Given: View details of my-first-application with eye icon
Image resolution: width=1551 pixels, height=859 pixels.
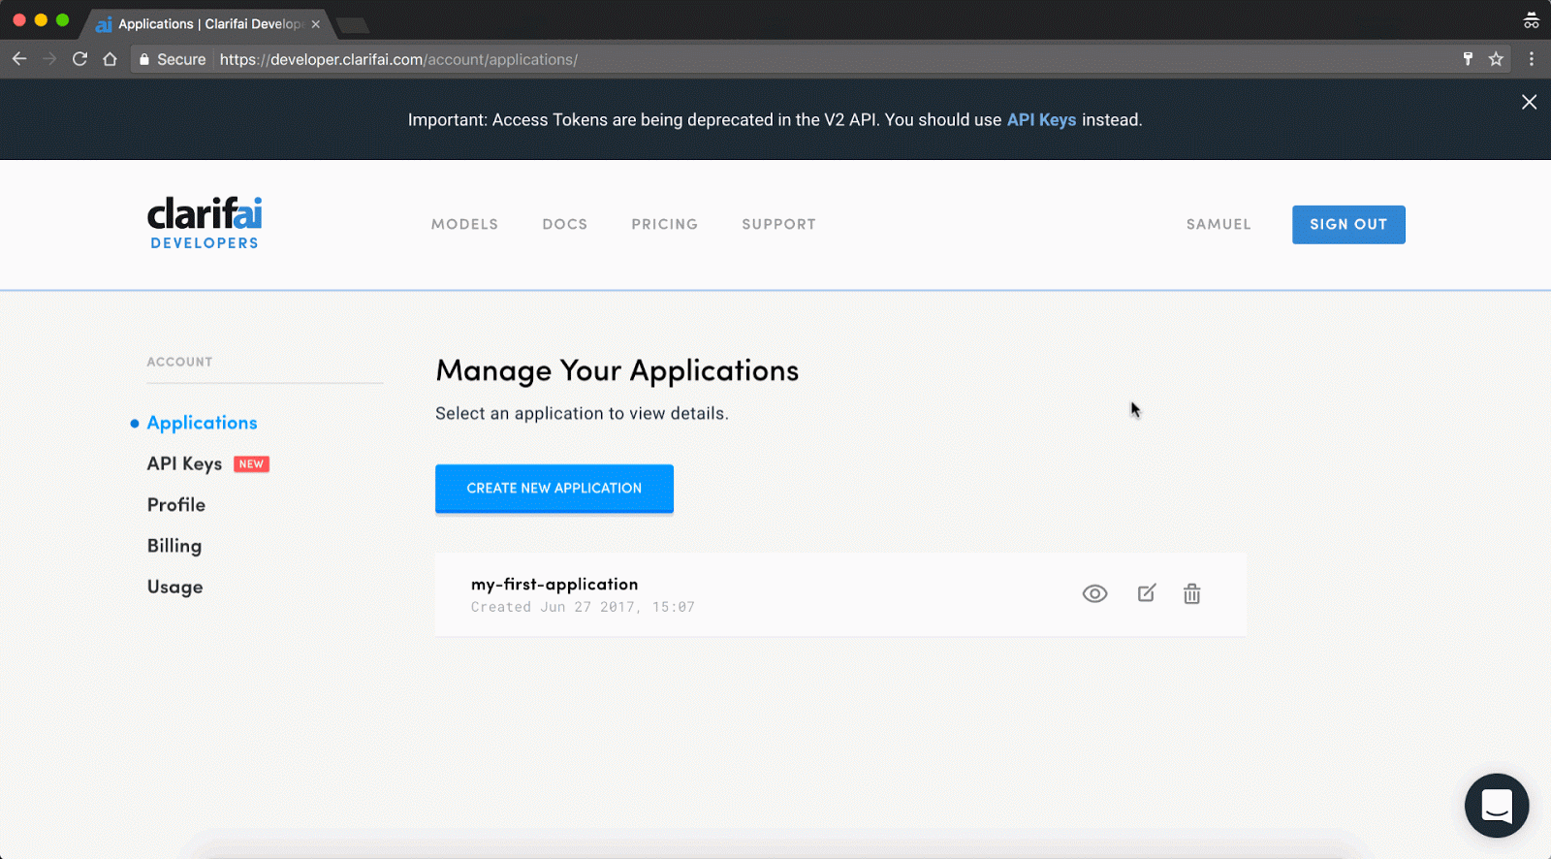Looking at the screenshot, I should pyautogui.click(x=1094, y=593).
